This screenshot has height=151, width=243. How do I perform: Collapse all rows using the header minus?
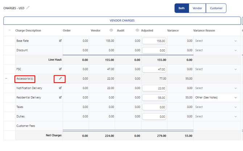(x=9, y=30)
